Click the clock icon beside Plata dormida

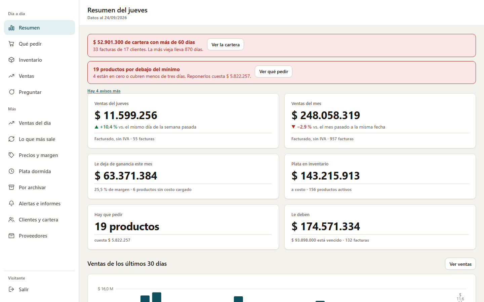click(x=11, y=171)
